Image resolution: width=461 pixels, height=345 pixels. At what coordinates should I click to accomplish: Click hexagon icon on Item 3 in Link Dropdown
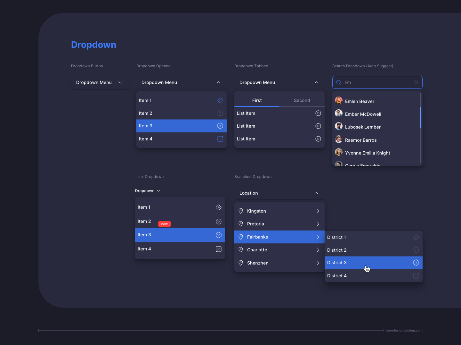219,235
